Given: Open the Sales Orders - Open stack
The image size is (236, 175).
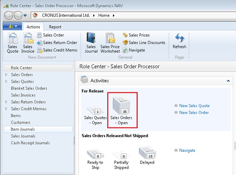Looking at the screenshot, I should click(x=121, y=110).
